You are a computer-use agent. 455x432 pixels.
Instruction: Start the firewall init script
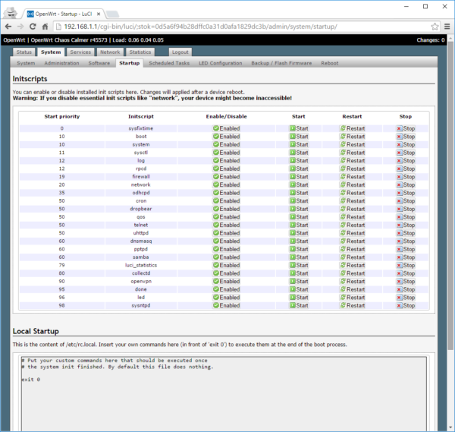(x=298, y=176)
